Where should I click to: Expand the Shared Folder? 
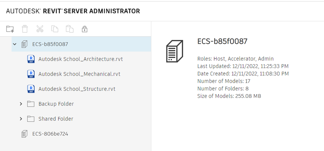coord(21,119)
